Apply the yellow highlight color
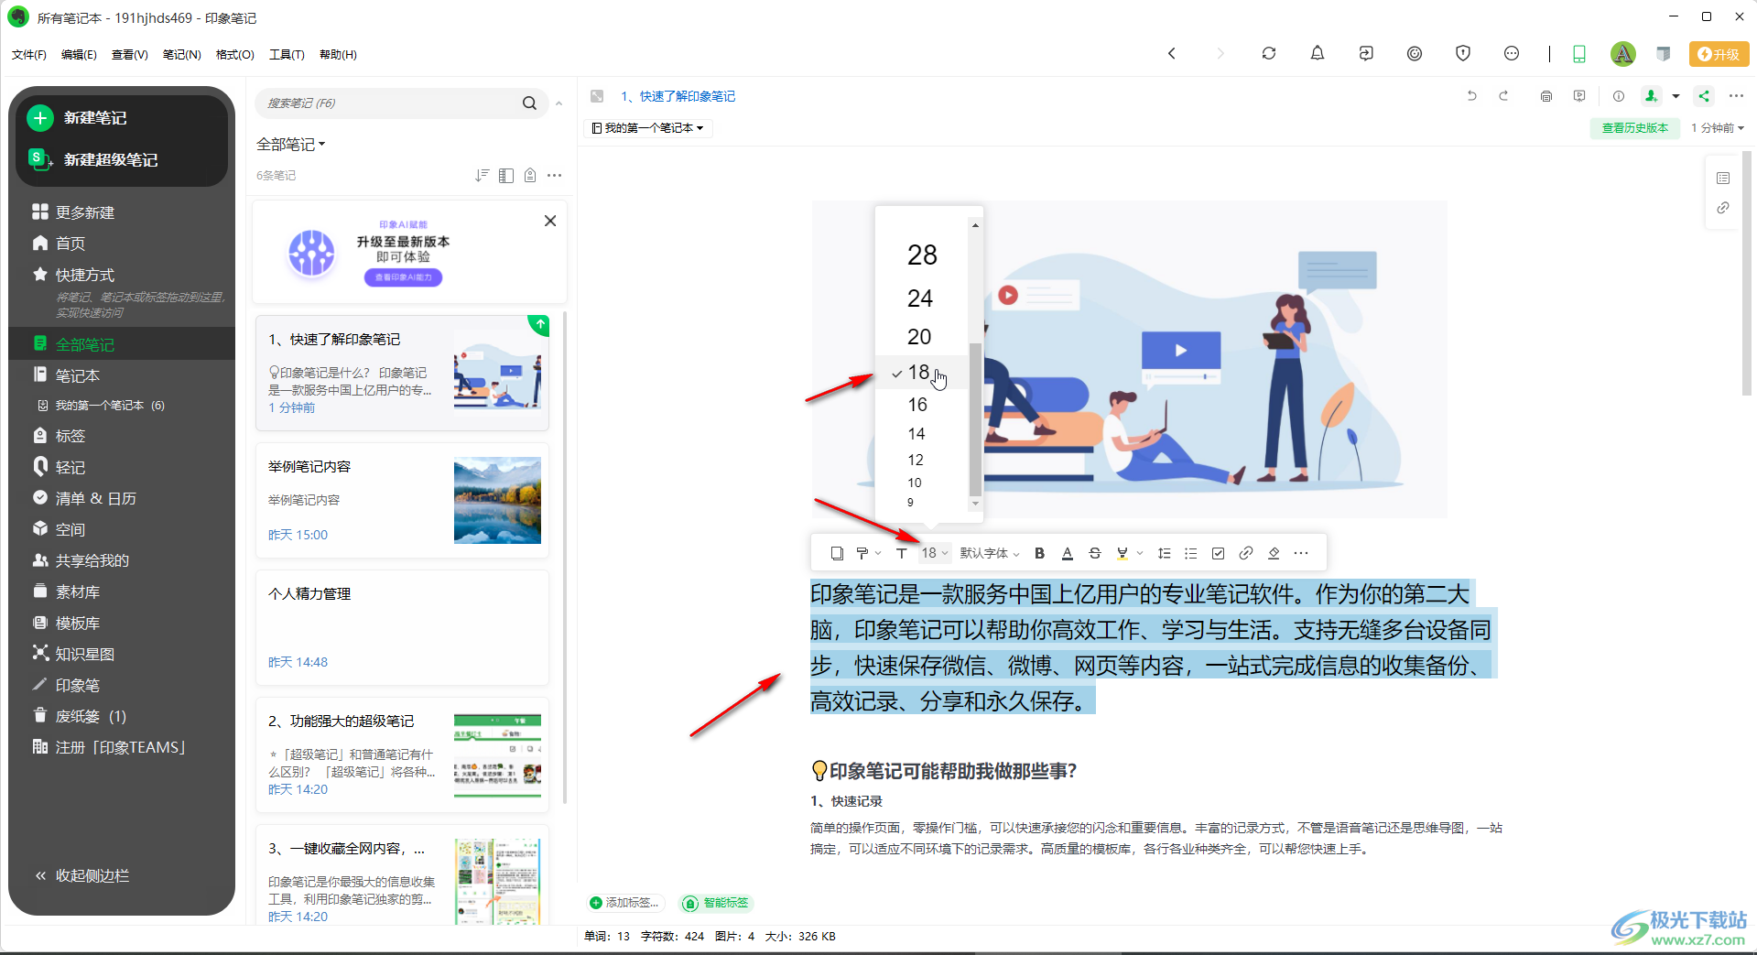The image size is (1757, 955). (1123, 553)
